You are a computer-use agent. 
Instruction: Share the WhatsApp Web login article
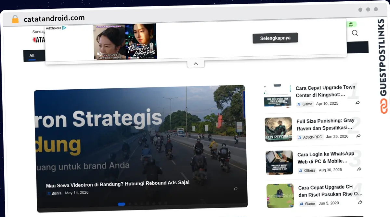[x=359, y=169]
